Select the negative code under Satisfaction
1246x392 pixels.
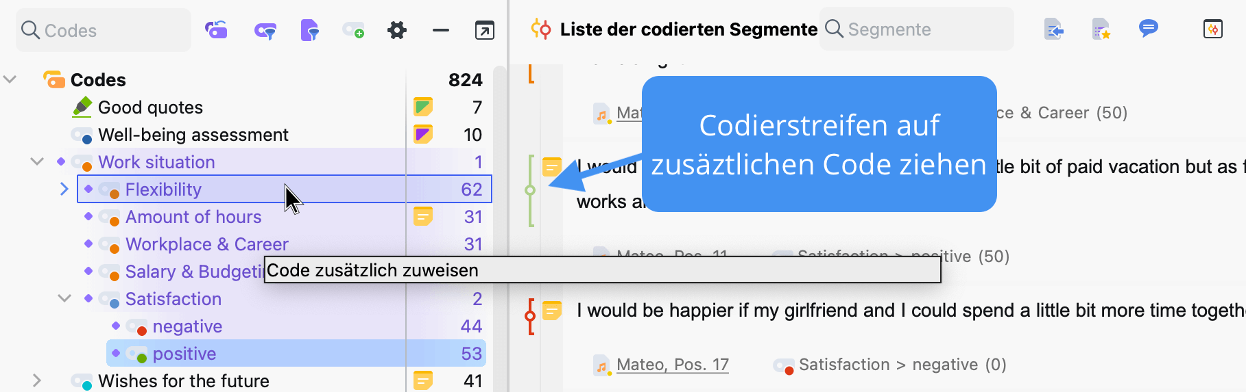[187, 326]
